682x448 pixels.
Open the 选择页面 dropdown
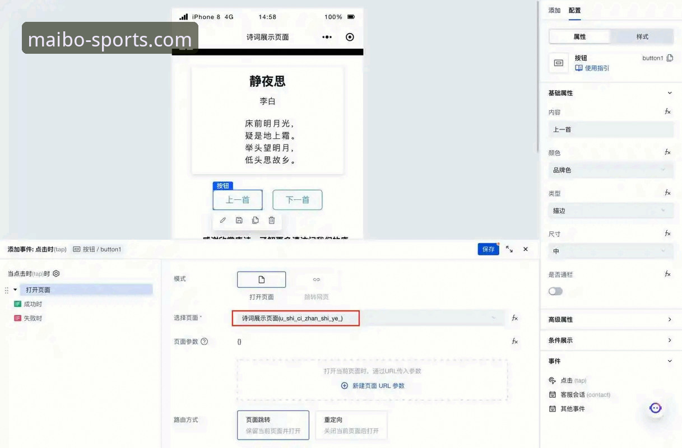point(368,318)
